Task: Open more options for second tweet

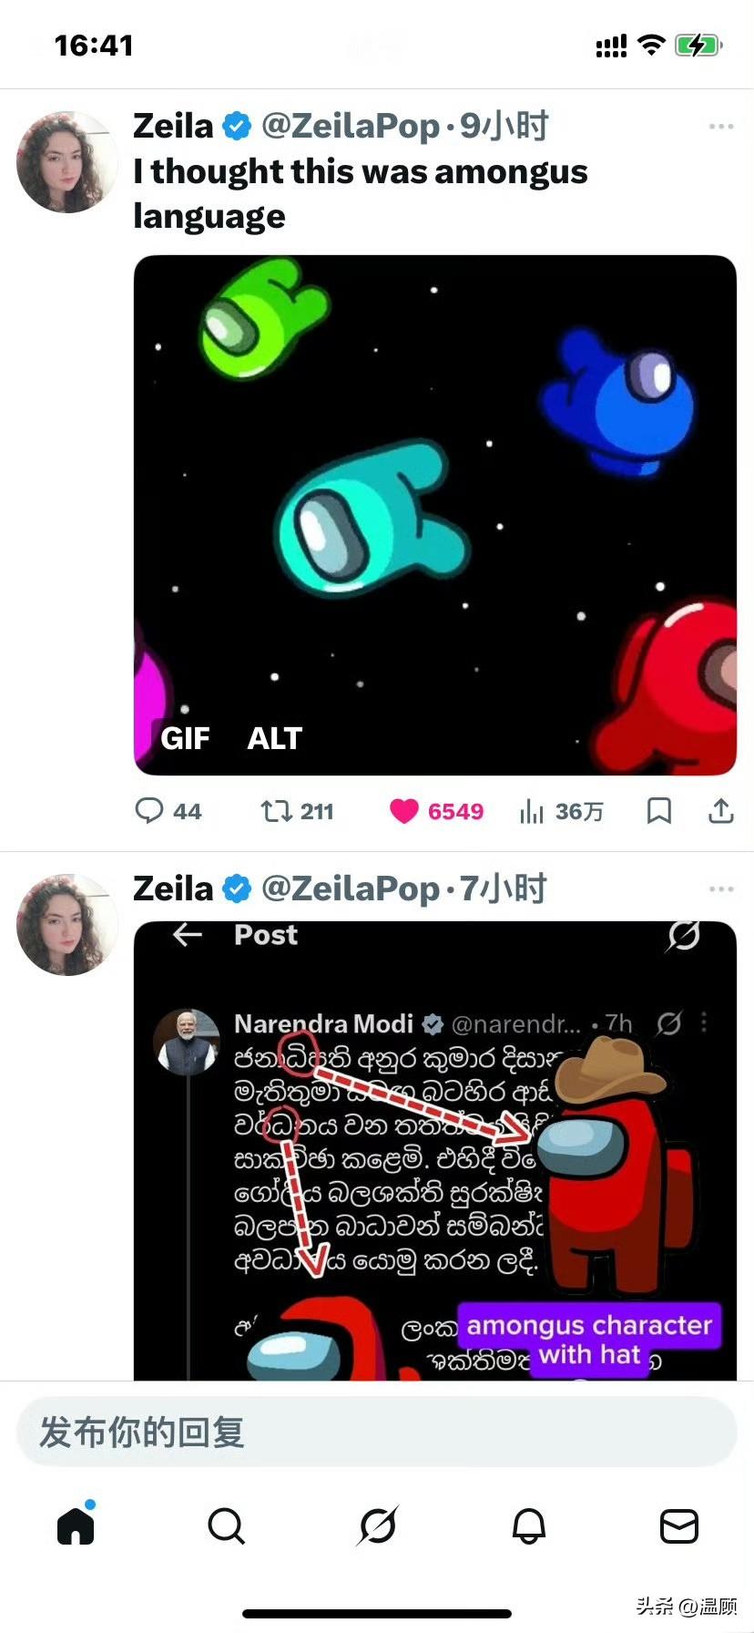Action: coord(720,888)
